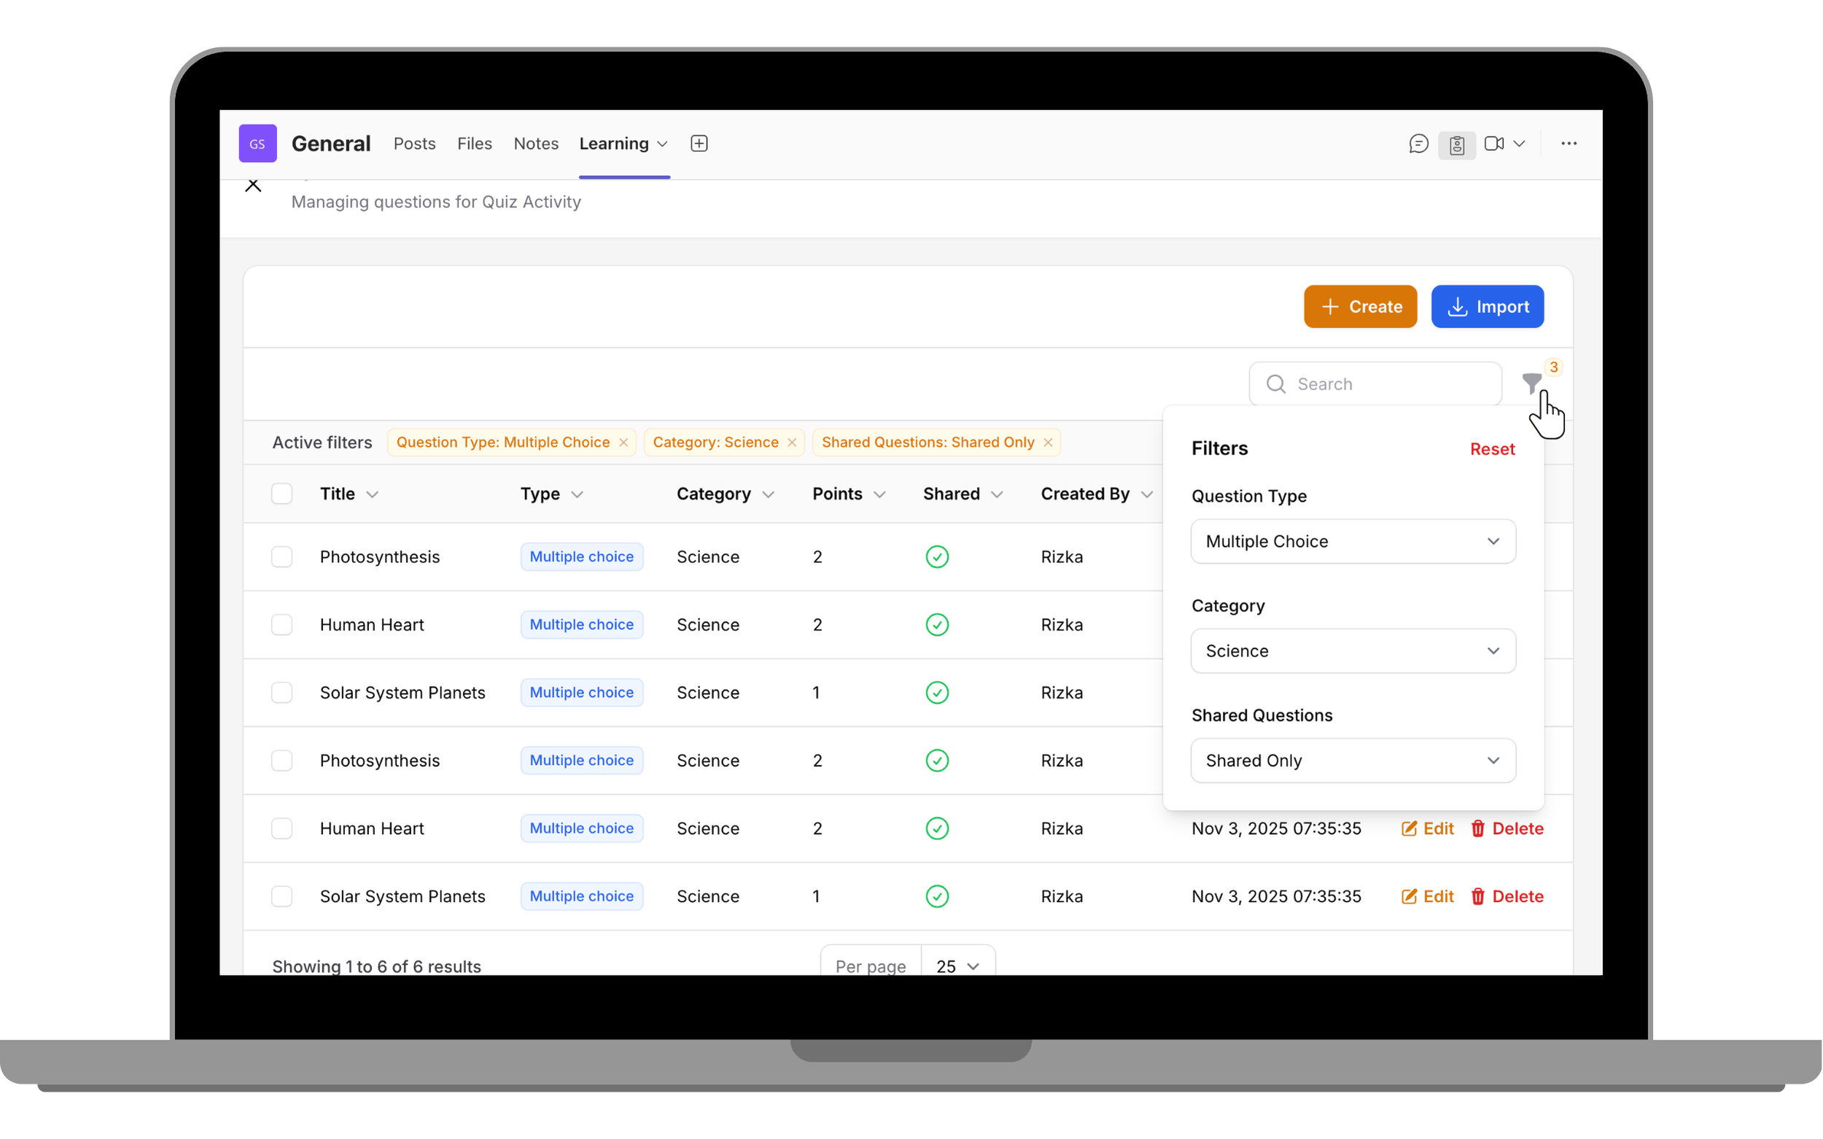Start a meeting with the video camera icon
Screen dimensions: 1823x1139
click(1496, 143)
